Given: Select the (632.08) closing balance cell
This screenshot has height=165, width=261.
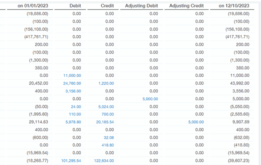Looking at the screenshot, I should (x=242, y=138).
